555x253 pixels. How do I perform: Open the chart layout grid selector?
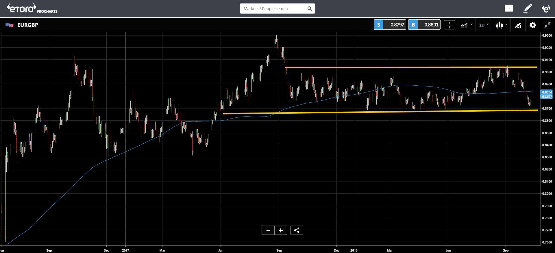pos(509,8)
